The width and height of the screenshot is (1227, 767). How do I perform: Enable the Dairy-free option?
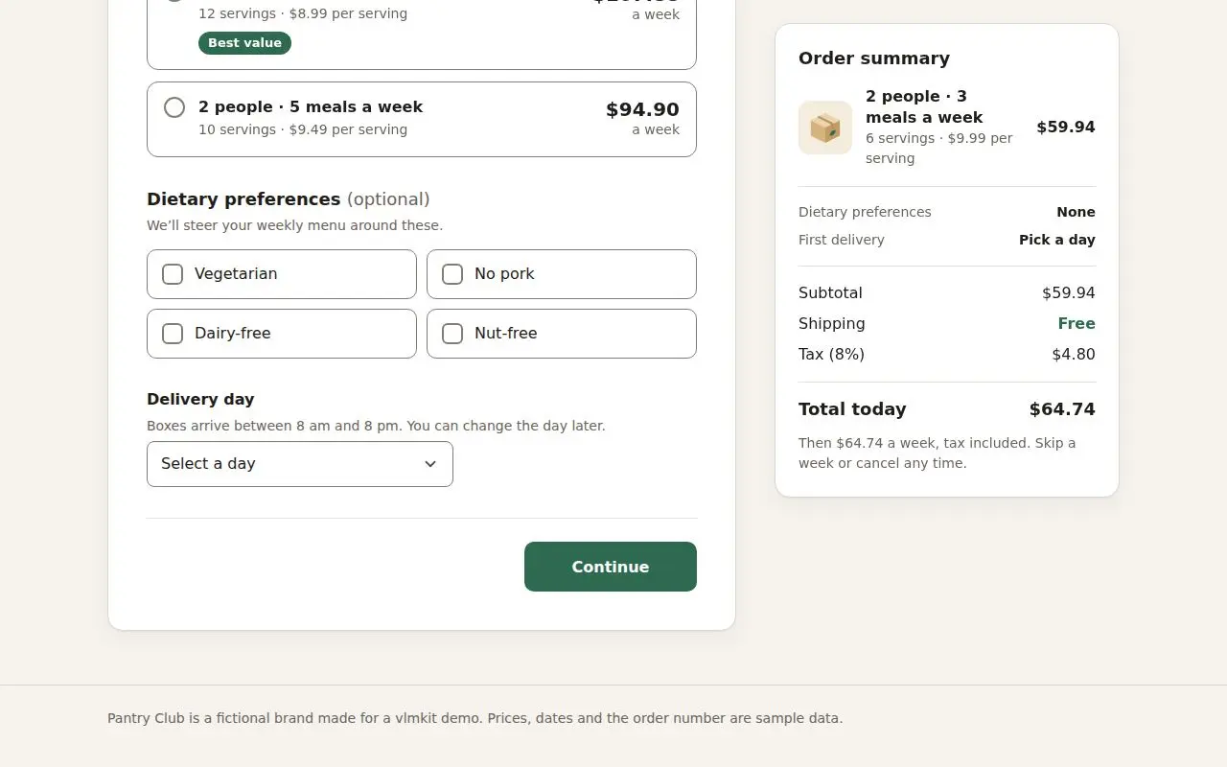click(x=173, y=334)
